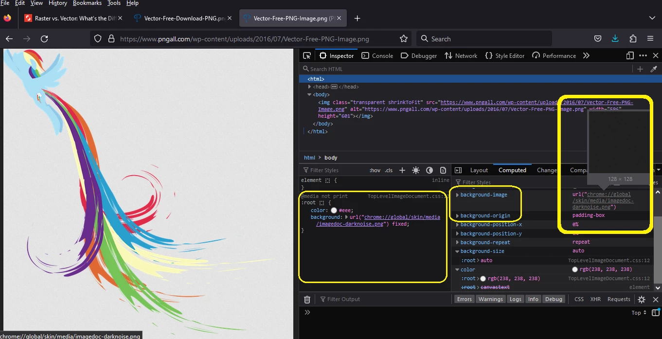Collapse the body element node
The width and height of the screenshot is (662, 339).
pyautogui.click(x=310, y=94)
